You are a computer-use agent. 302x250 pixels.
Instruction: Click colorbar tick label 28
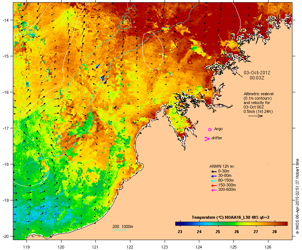tap(274, 232)
